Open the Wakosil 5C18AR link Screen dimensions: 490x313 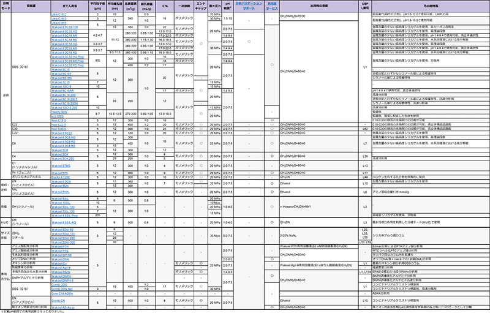pos(62,91)
